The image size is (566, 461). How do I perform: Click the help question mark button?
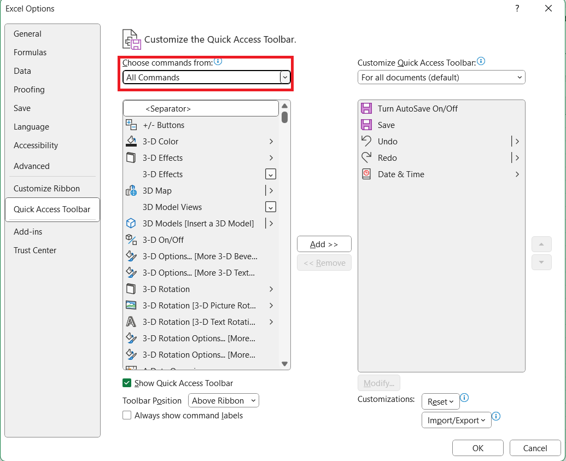[x=517, y=8]
